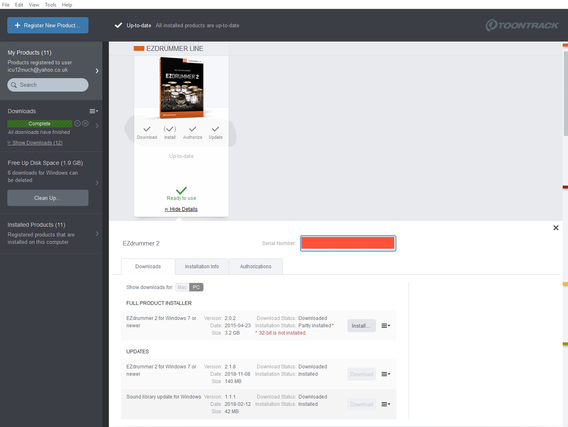Open the File menu
This screenshot has height=427, width=568.
tap(6, 5)
